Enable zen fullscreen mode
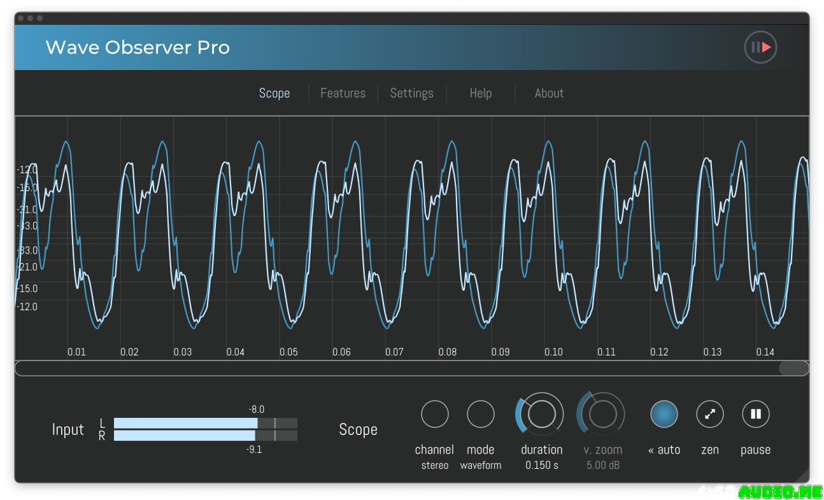The height and width of the screenshot is (500, 824). pyautogui.click(x=709, y=415)
